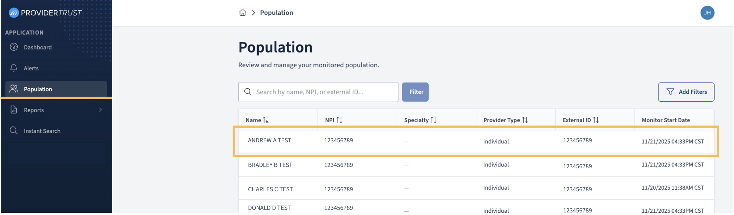Click the blue Filter button
734x215 pixels.
pyautogui.click(x=415, y=92)
